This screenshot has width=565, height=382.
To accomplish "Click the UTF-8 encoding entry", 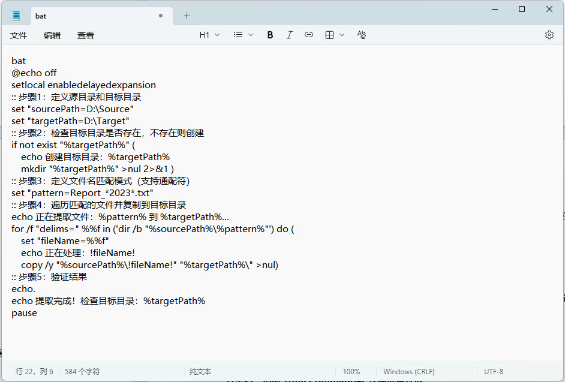I will [493, 372].
